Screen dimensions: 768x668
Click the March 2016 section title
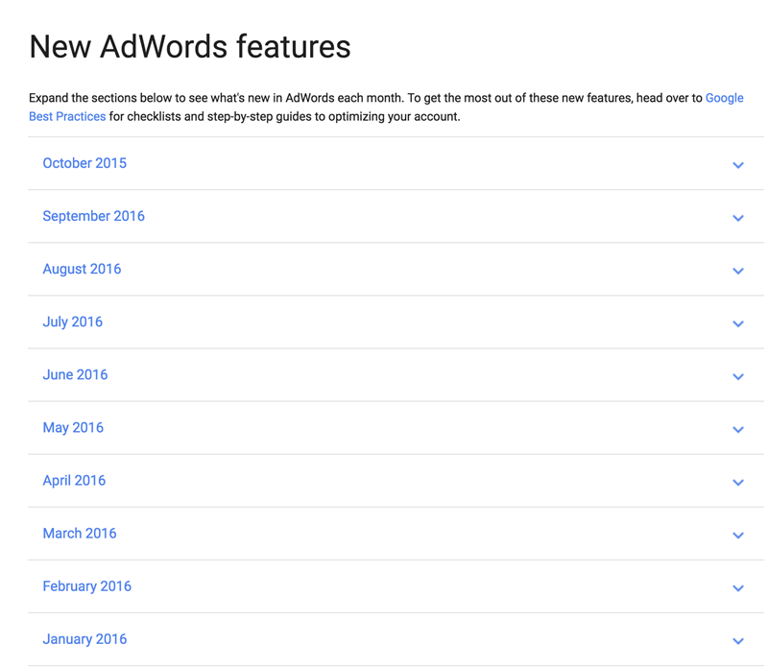[80, 534]
